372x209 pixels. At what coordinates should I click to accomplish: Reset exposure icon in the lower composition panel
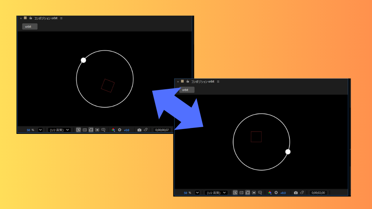(276, 193)
